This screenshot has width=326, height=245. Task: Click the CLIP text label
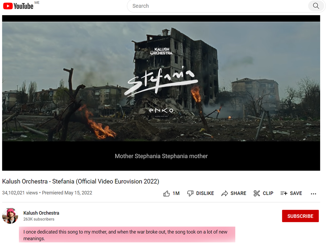click(268, 194)
